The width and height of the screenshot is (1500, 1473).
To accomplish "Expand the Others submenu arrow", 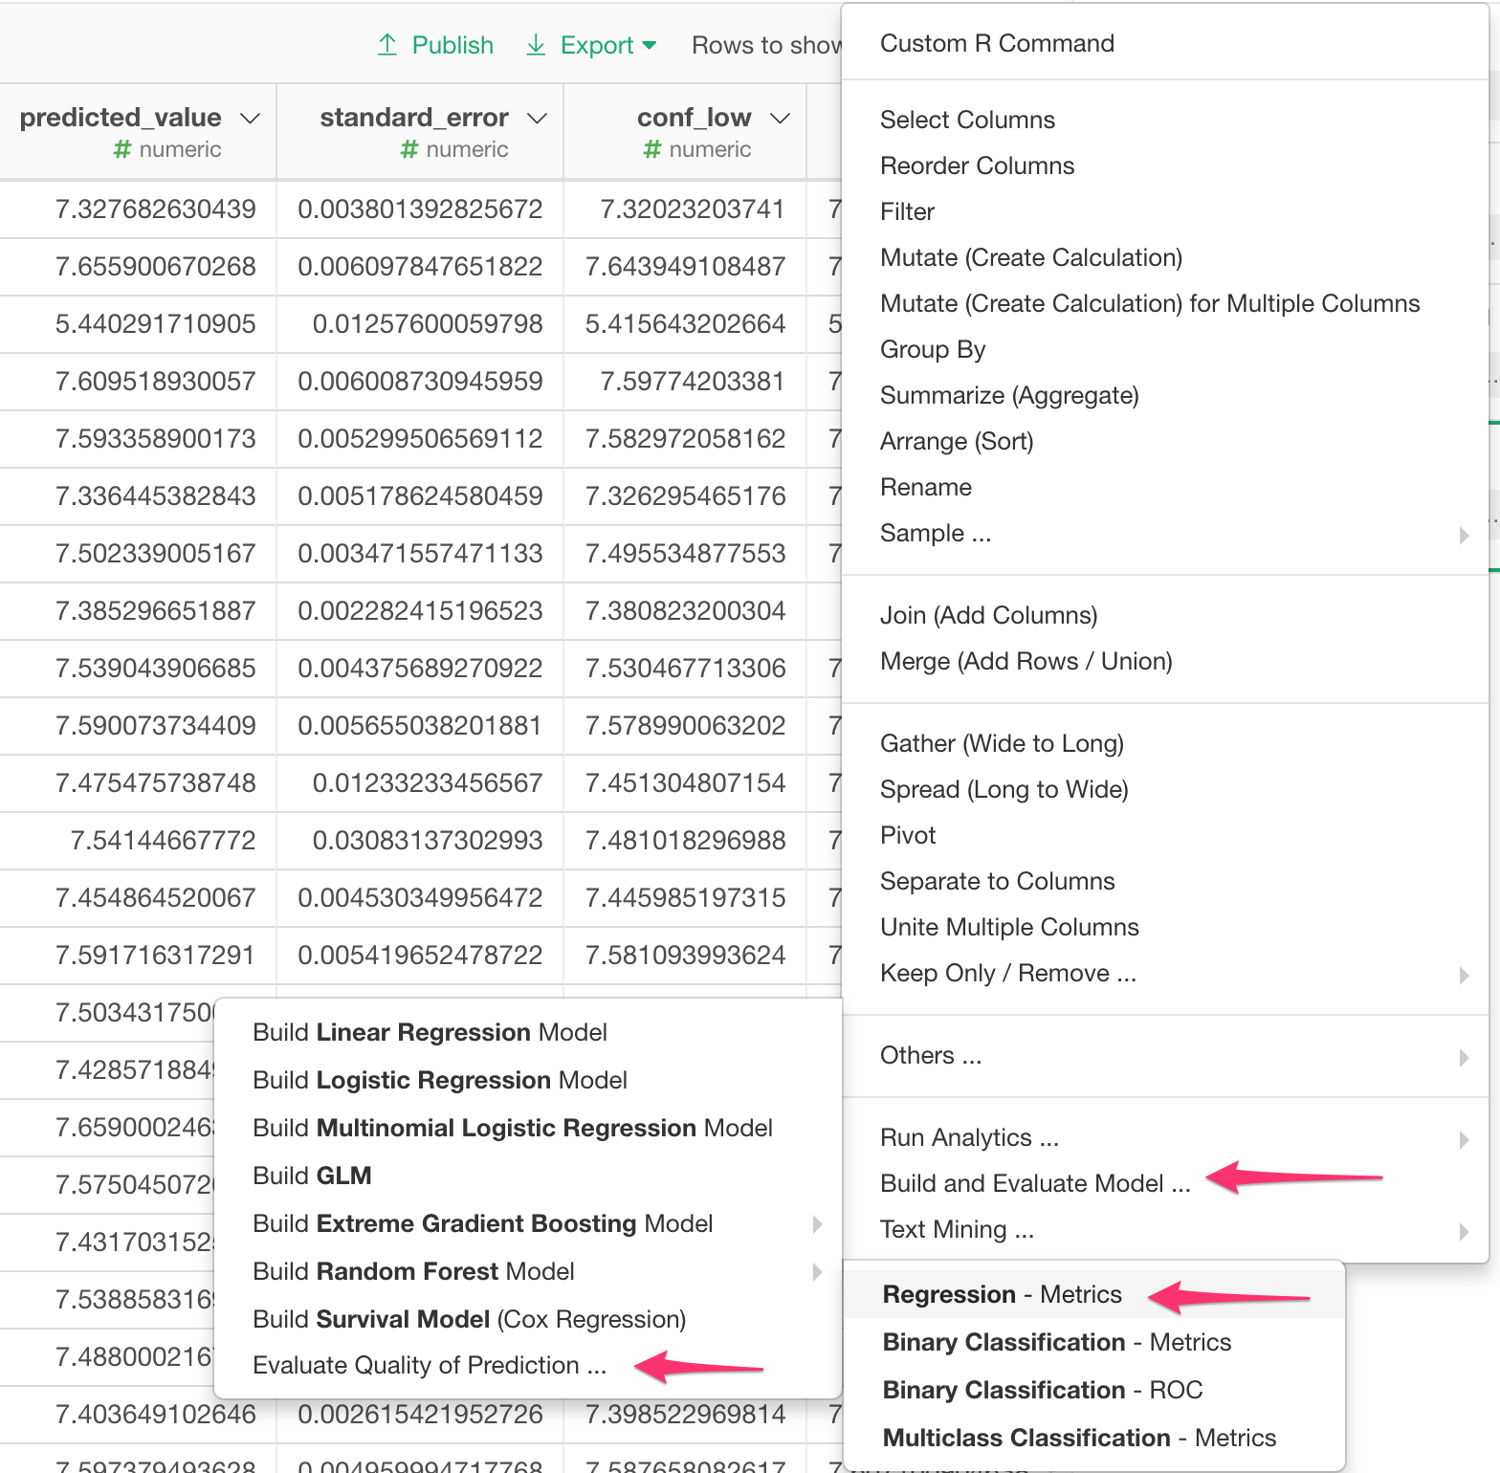I will [1464, 1057].
